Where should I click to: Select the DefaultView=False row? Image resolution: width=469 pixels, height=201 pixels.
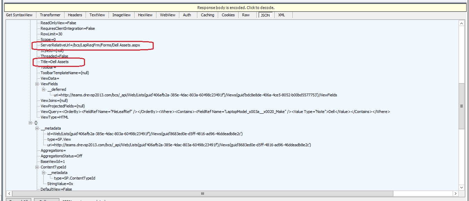[x=56, y=189]
